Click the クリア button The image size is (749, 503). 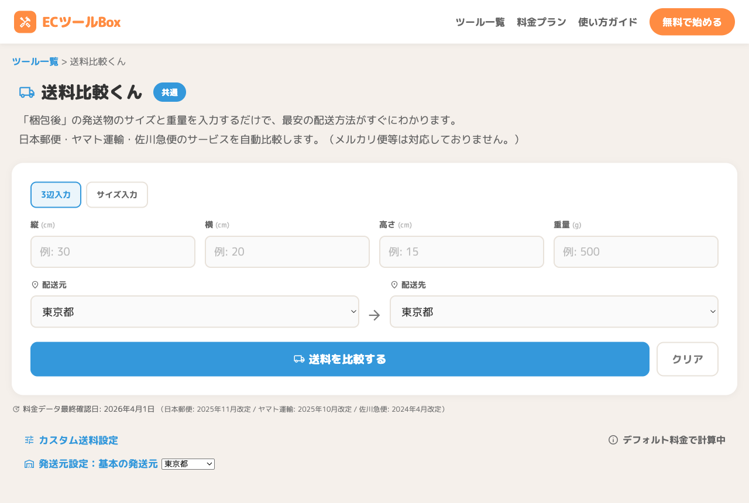point(688,359)
